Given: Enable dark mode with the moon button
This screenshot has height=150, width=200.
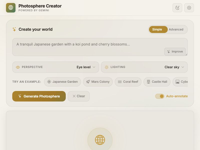Looking at the screenshot, I should [177, 8].
